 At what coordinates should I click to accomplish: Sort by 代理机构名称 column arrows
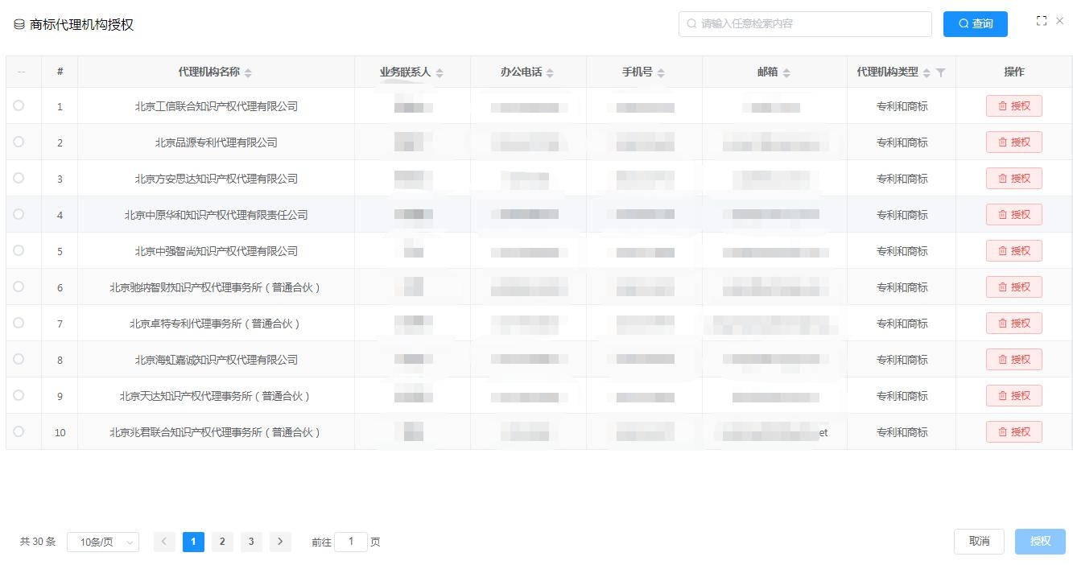pyautogui.click(x=248, y=72)
